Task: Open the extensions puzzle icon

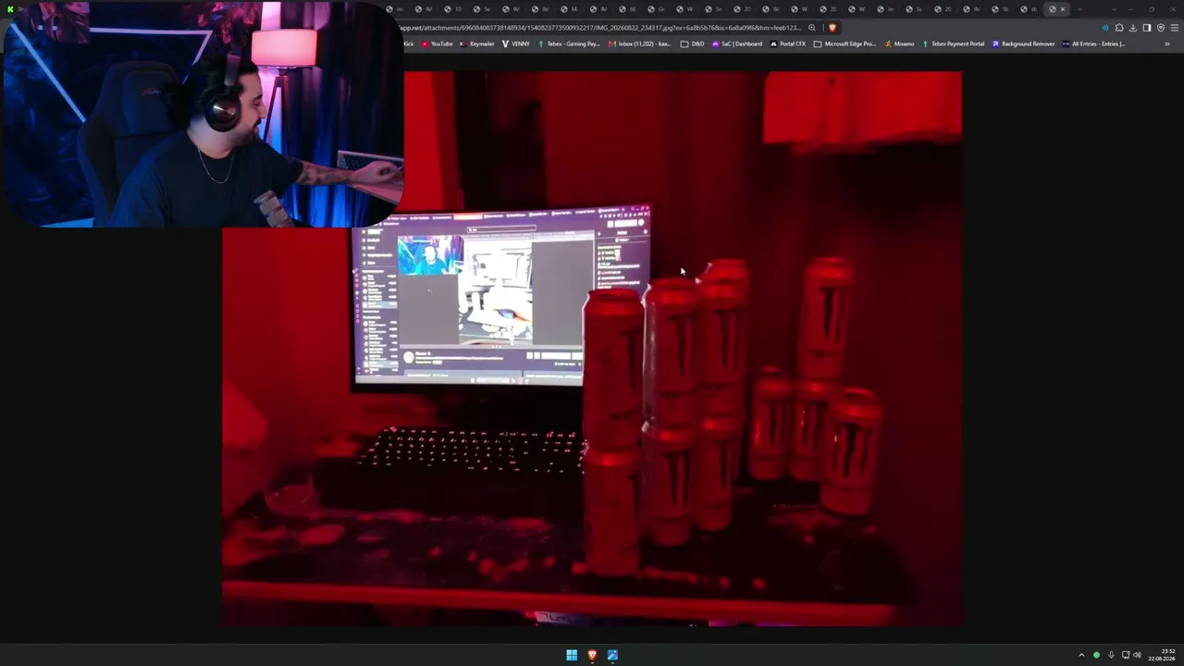Action: click(1119, 28)
